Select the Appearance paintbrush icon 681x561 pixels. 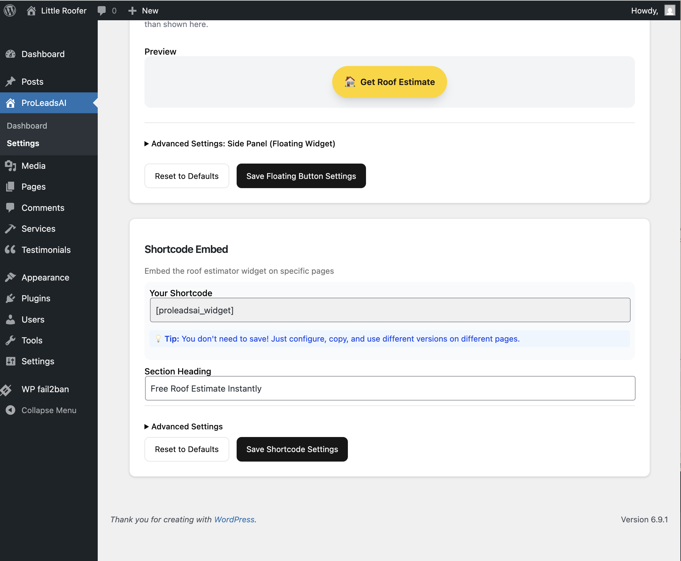pos(11,277)
